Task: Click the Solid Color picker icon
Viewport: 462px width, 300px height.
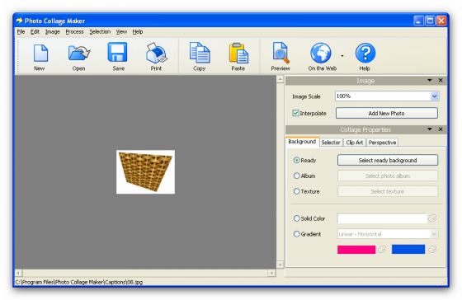Action: point(432,218)
